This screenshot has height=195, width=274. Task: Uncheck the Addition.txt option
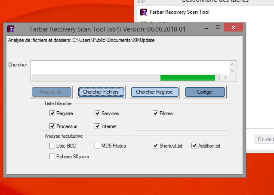[x=194, y=145]
